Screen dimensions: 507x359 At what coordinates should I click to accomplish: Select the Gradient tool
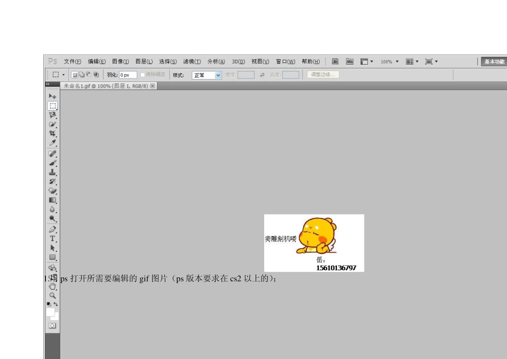coord(53,200)
